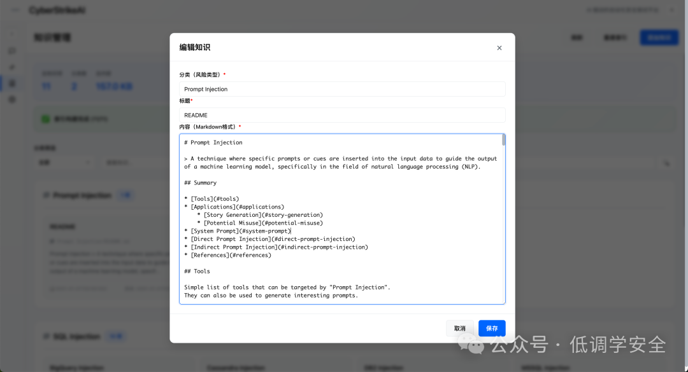Cancel editing with the 取消 button
The image size is (688, 372).
click(x=459, y=328)
